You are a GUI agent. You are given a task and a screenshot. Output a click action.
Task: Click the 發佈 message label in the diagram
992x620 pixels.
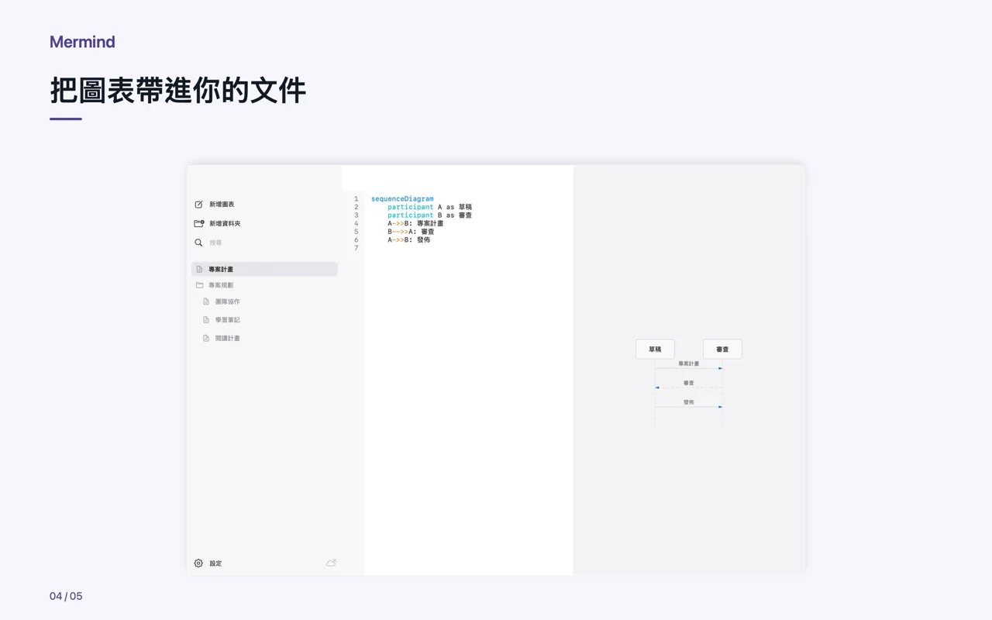(688, 402)
